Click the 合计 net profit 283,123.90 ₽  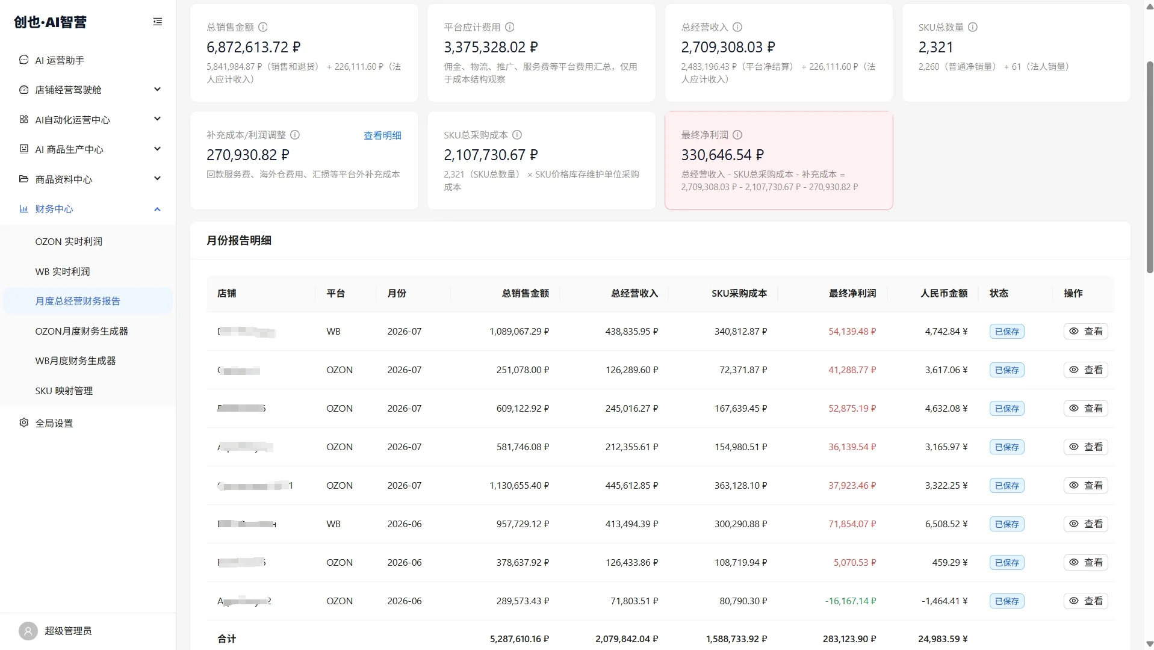pyautogui.click(x=849, y=639)
